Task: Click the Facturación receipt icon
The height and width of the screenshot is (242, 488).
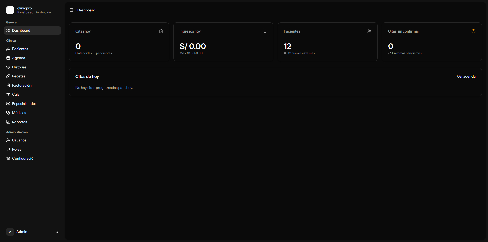Action: [x=8, y=85]
